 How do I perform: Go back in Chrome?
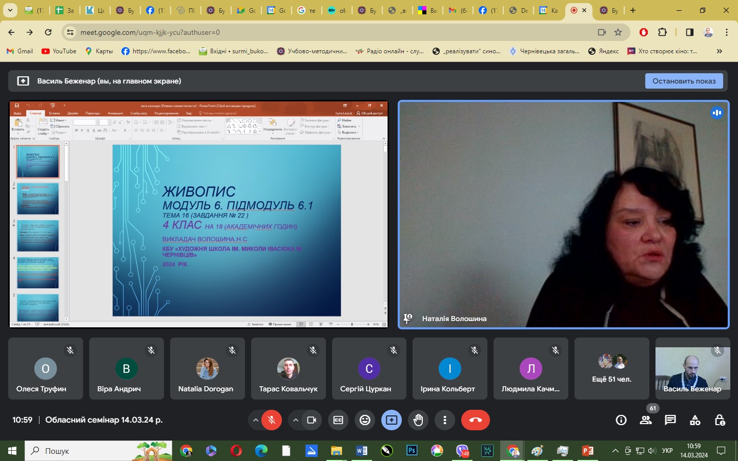(11, 32)
